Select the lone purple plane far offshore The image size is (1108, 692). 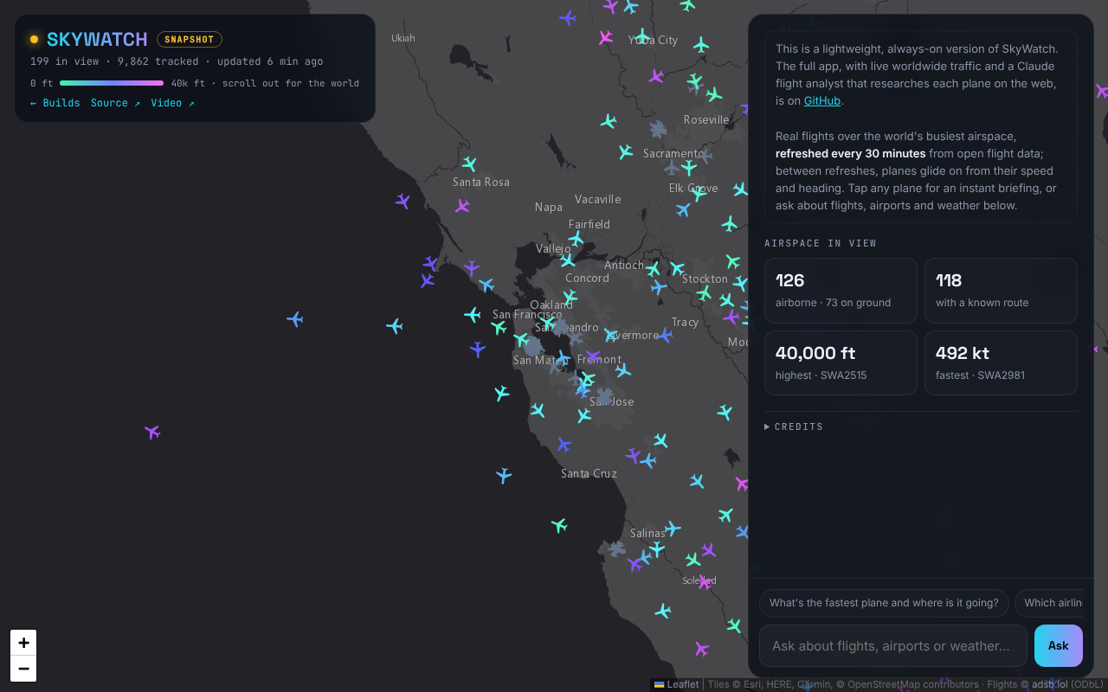(152, 431)
